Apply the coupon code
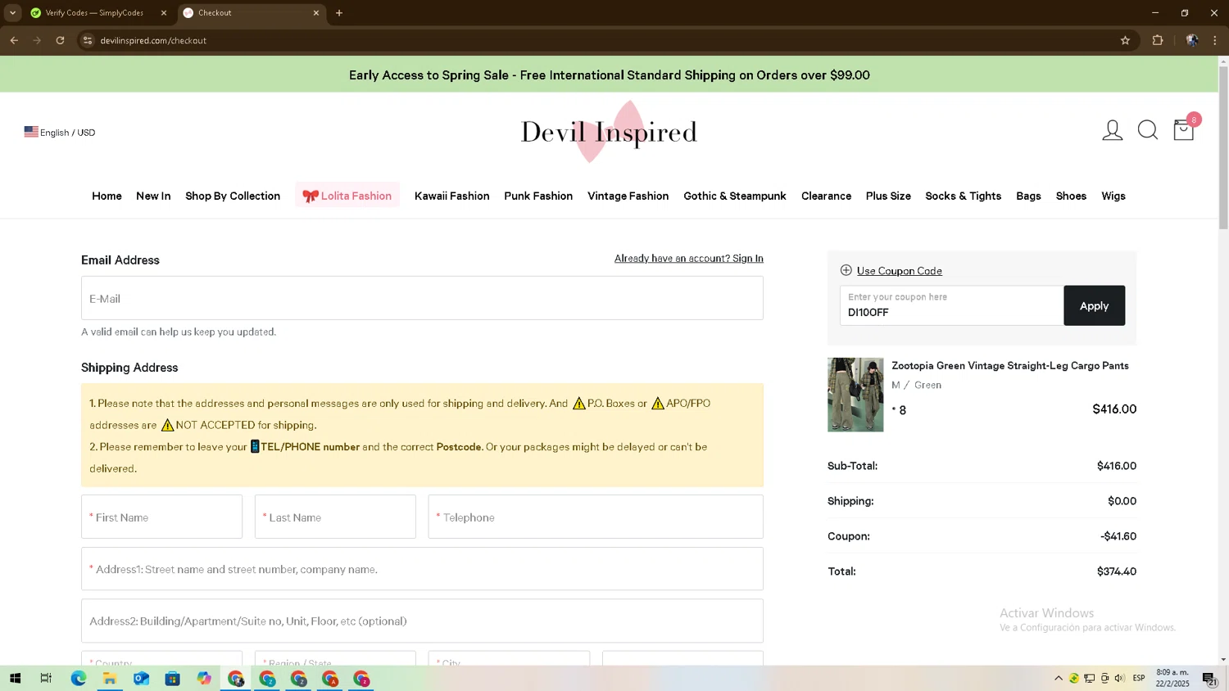The image size is (1229, 691). point(1094,305)
